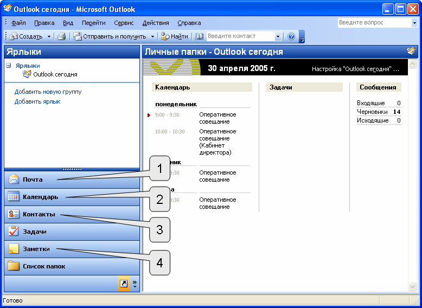Click the Outlook Today icon in folder banner
Screen dimensions: 422x308
tap(412, 51)
